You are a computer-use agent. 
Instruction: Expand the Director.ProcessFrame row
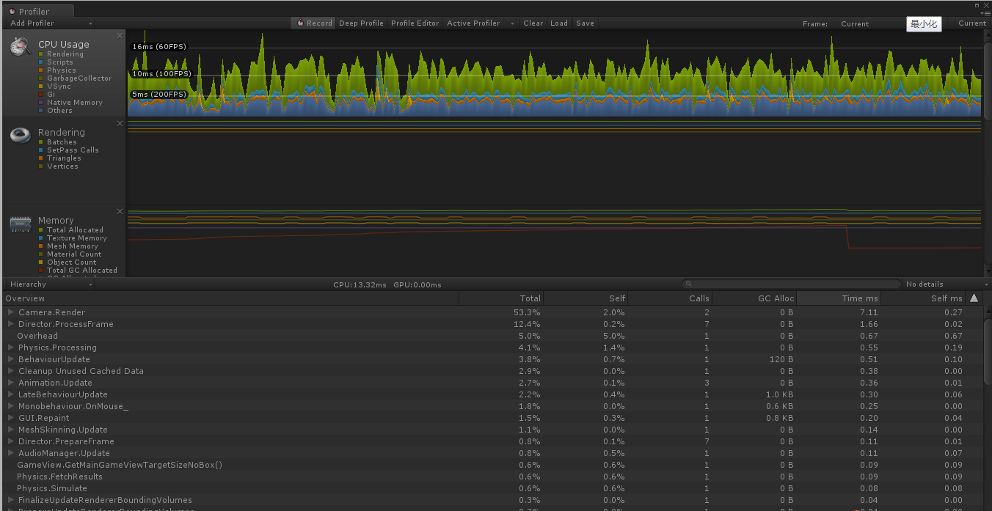point(11,324)
